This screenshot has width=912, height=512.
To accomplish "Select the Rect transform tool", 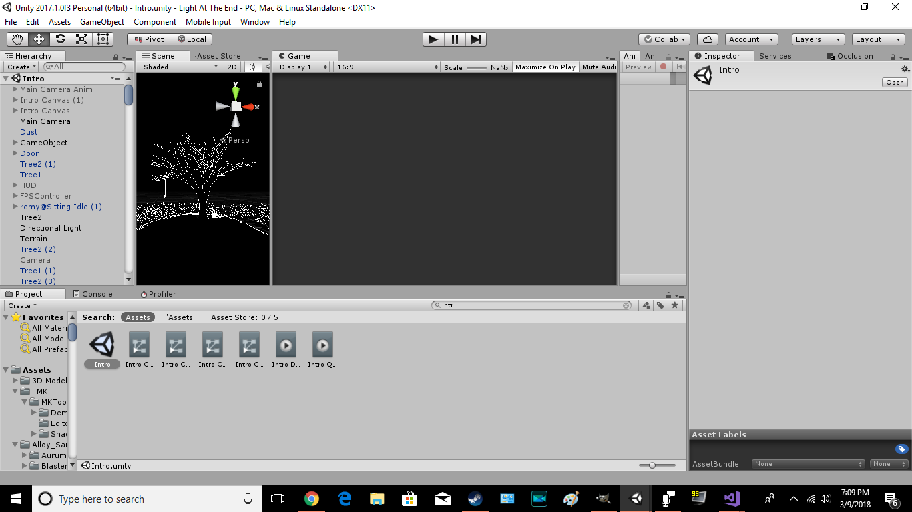I will pyautogui.click(x=102, y=39).
